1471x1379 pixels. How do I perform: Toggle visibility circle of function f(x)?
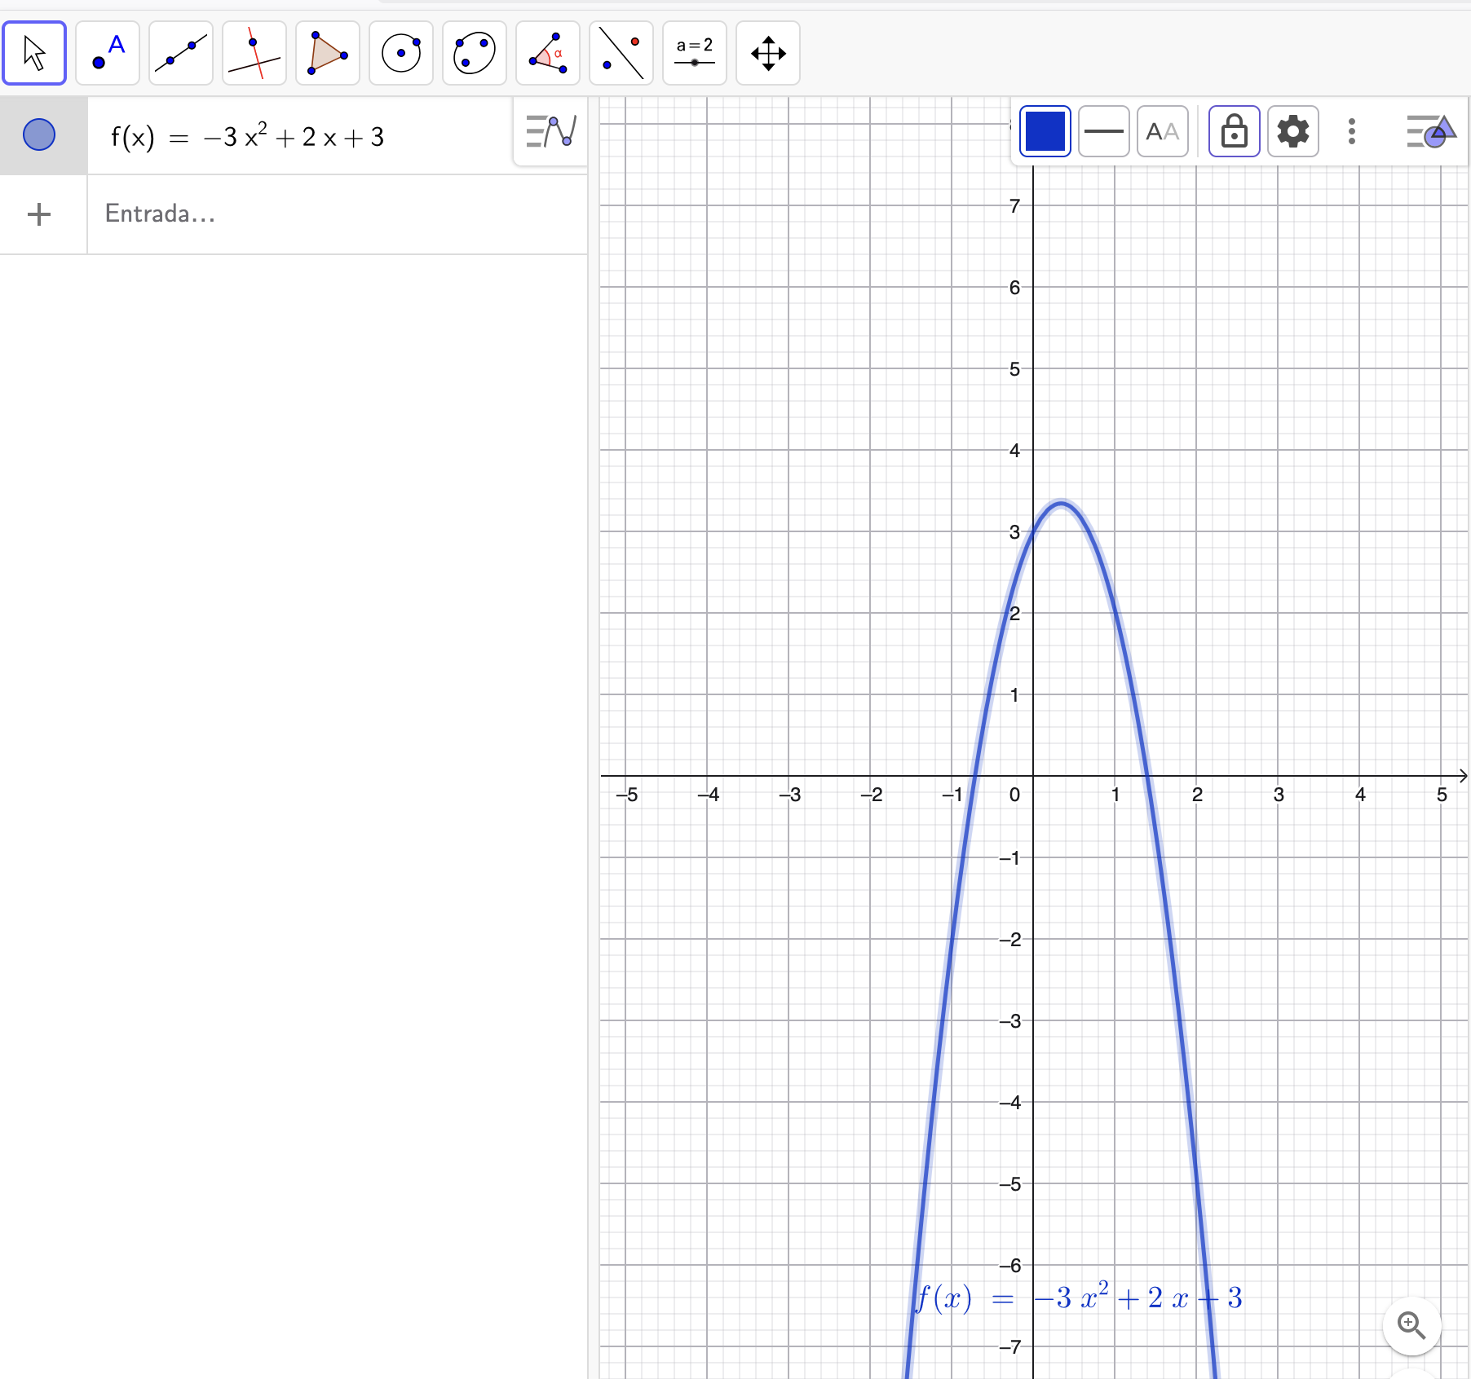(39, 135)
